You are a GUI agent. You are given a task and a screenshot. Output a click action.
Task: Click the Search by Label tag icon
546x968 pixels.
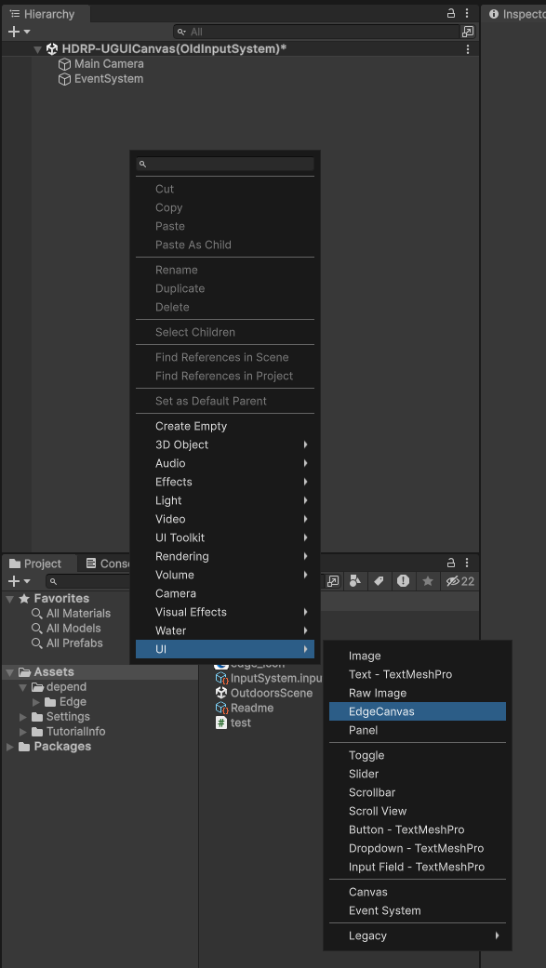tap(379, 580)
